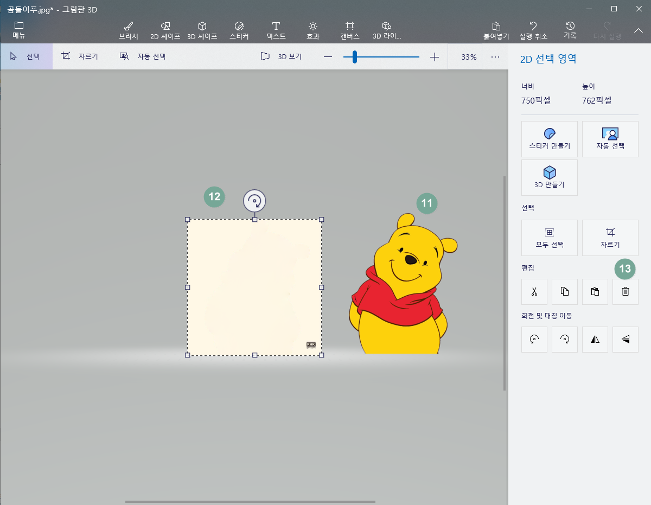Click the top-left selection corner handle
Viewport: 651px width, 505px height.
[188, 220]
